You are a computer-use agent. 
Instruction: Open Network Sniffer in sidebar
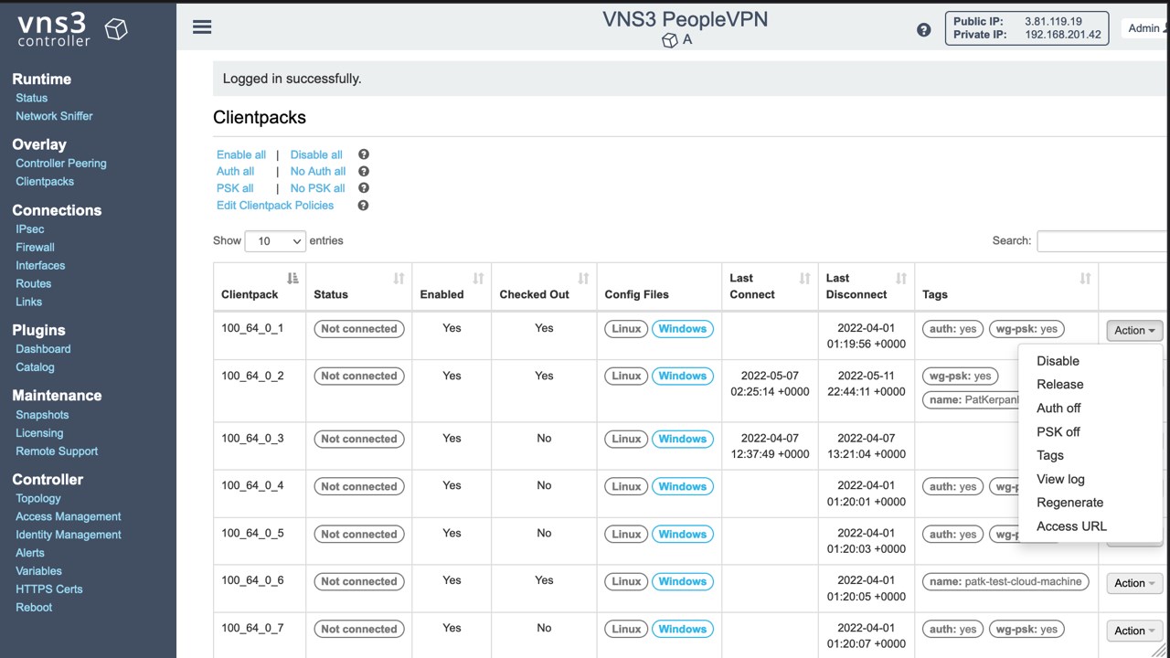(x=54, y=116)
